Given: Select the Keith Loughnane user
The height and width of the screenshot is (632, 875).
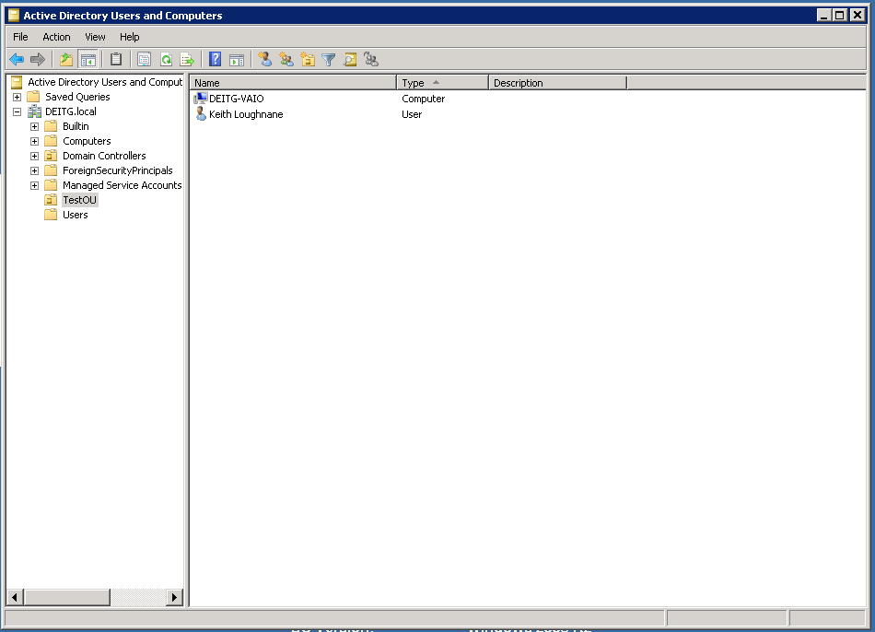Looking at the screenshot, I should tap(245, 114).
